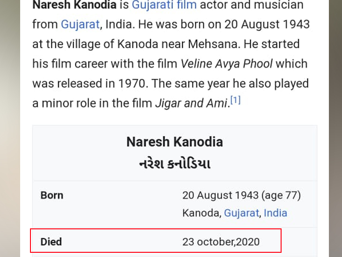The height and width of the screenshot is (257, 342).
Task: Click the word Kanoda in the infobox
Action: tap(201, 213)
